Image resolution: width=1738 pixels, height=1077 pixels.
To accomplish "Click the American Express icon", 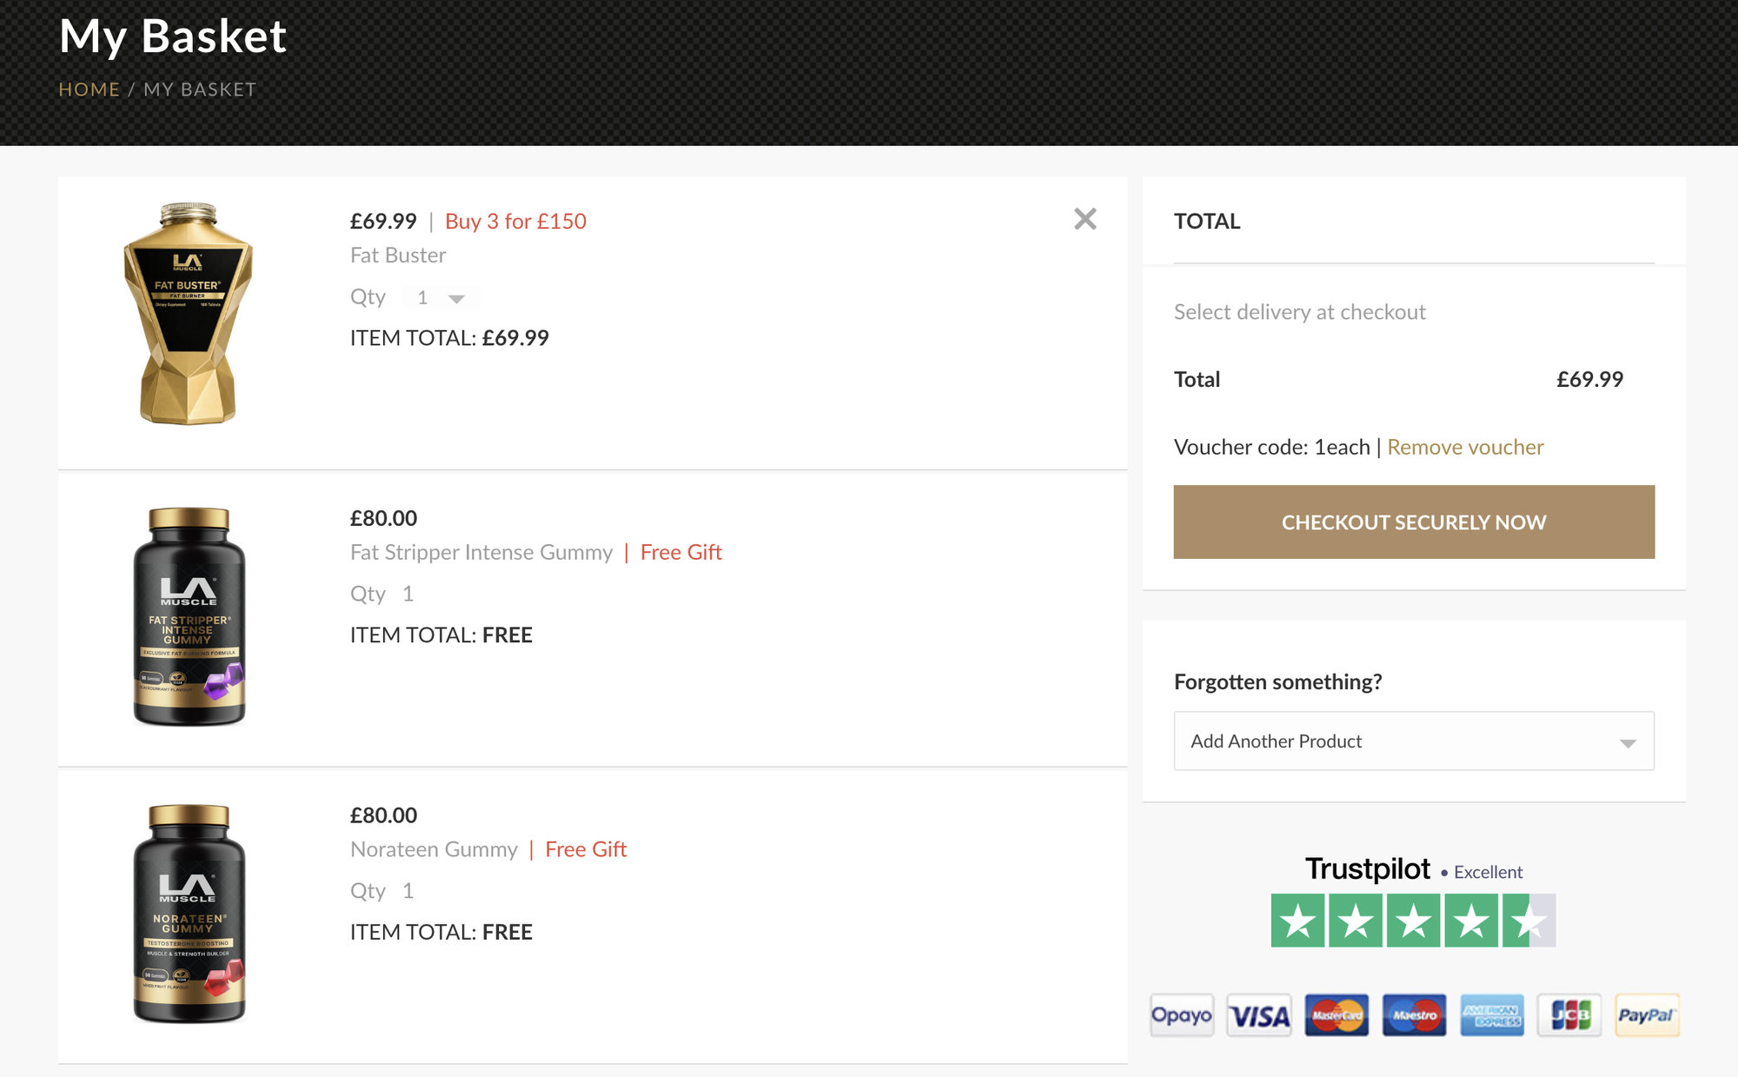I will tap(1492, 1014).
